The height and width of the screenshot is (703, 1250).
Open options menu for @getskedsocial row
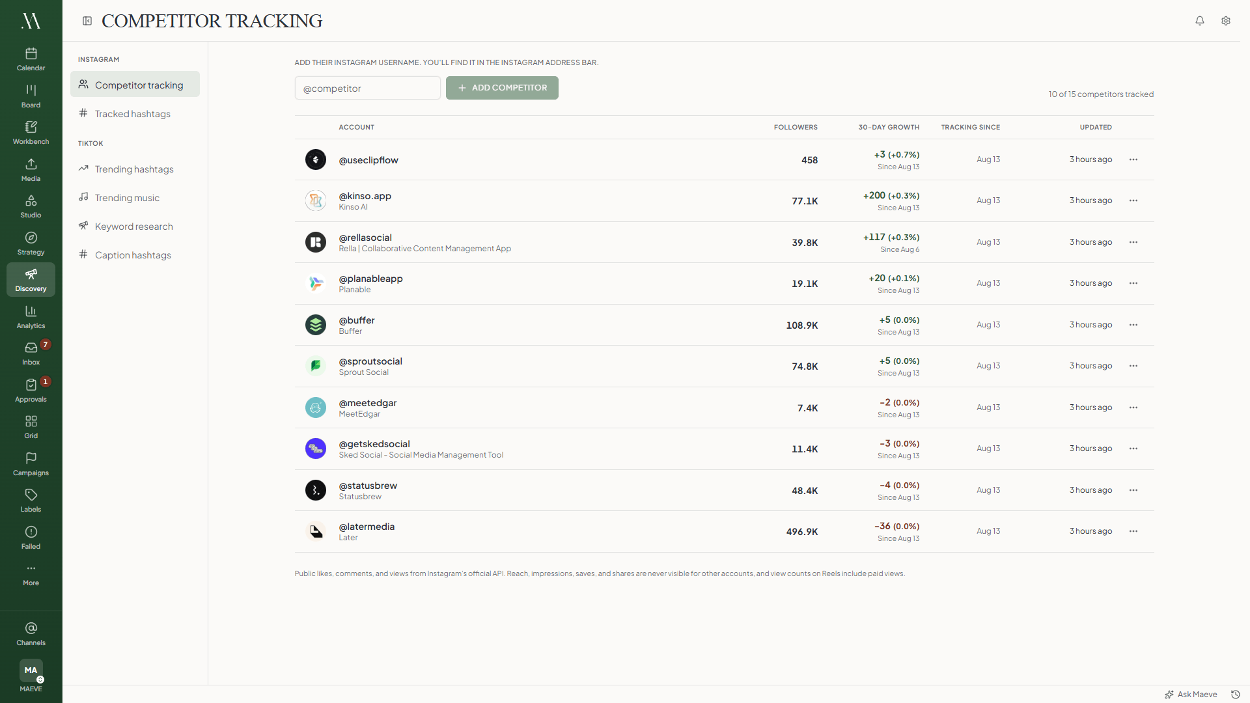(x=1133, y=448)
